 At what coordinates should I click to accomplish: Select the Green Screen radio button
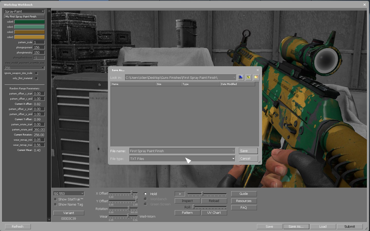click(145, 204)
